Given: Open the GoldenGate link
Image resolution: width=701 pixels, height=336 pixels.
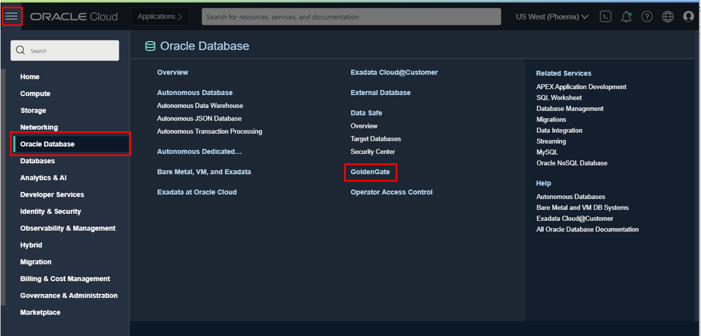Looking at the screenshot, I should (x=370, y=172).
